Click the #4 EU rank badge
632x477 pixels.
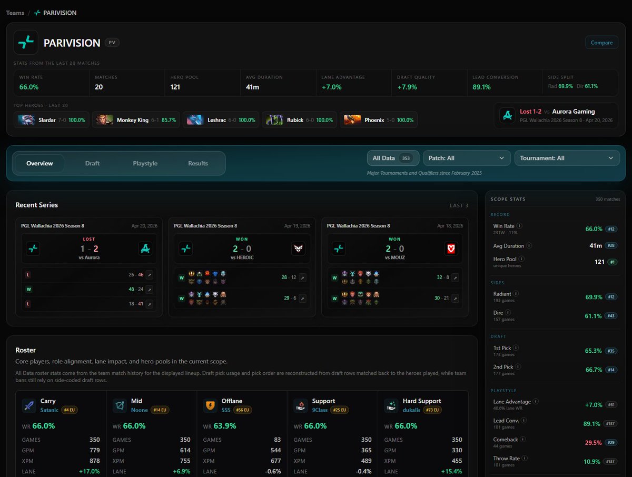point(70,410)
